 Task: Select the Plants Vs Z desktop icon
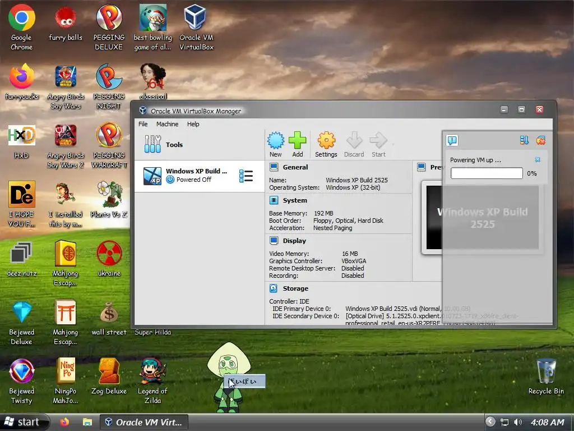coord(109,200)
